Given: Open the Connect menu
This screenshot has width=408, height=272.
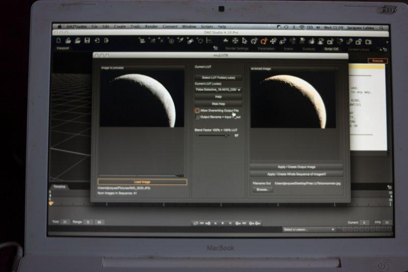Looking at the screenshot, I should (x=170, y=27).
